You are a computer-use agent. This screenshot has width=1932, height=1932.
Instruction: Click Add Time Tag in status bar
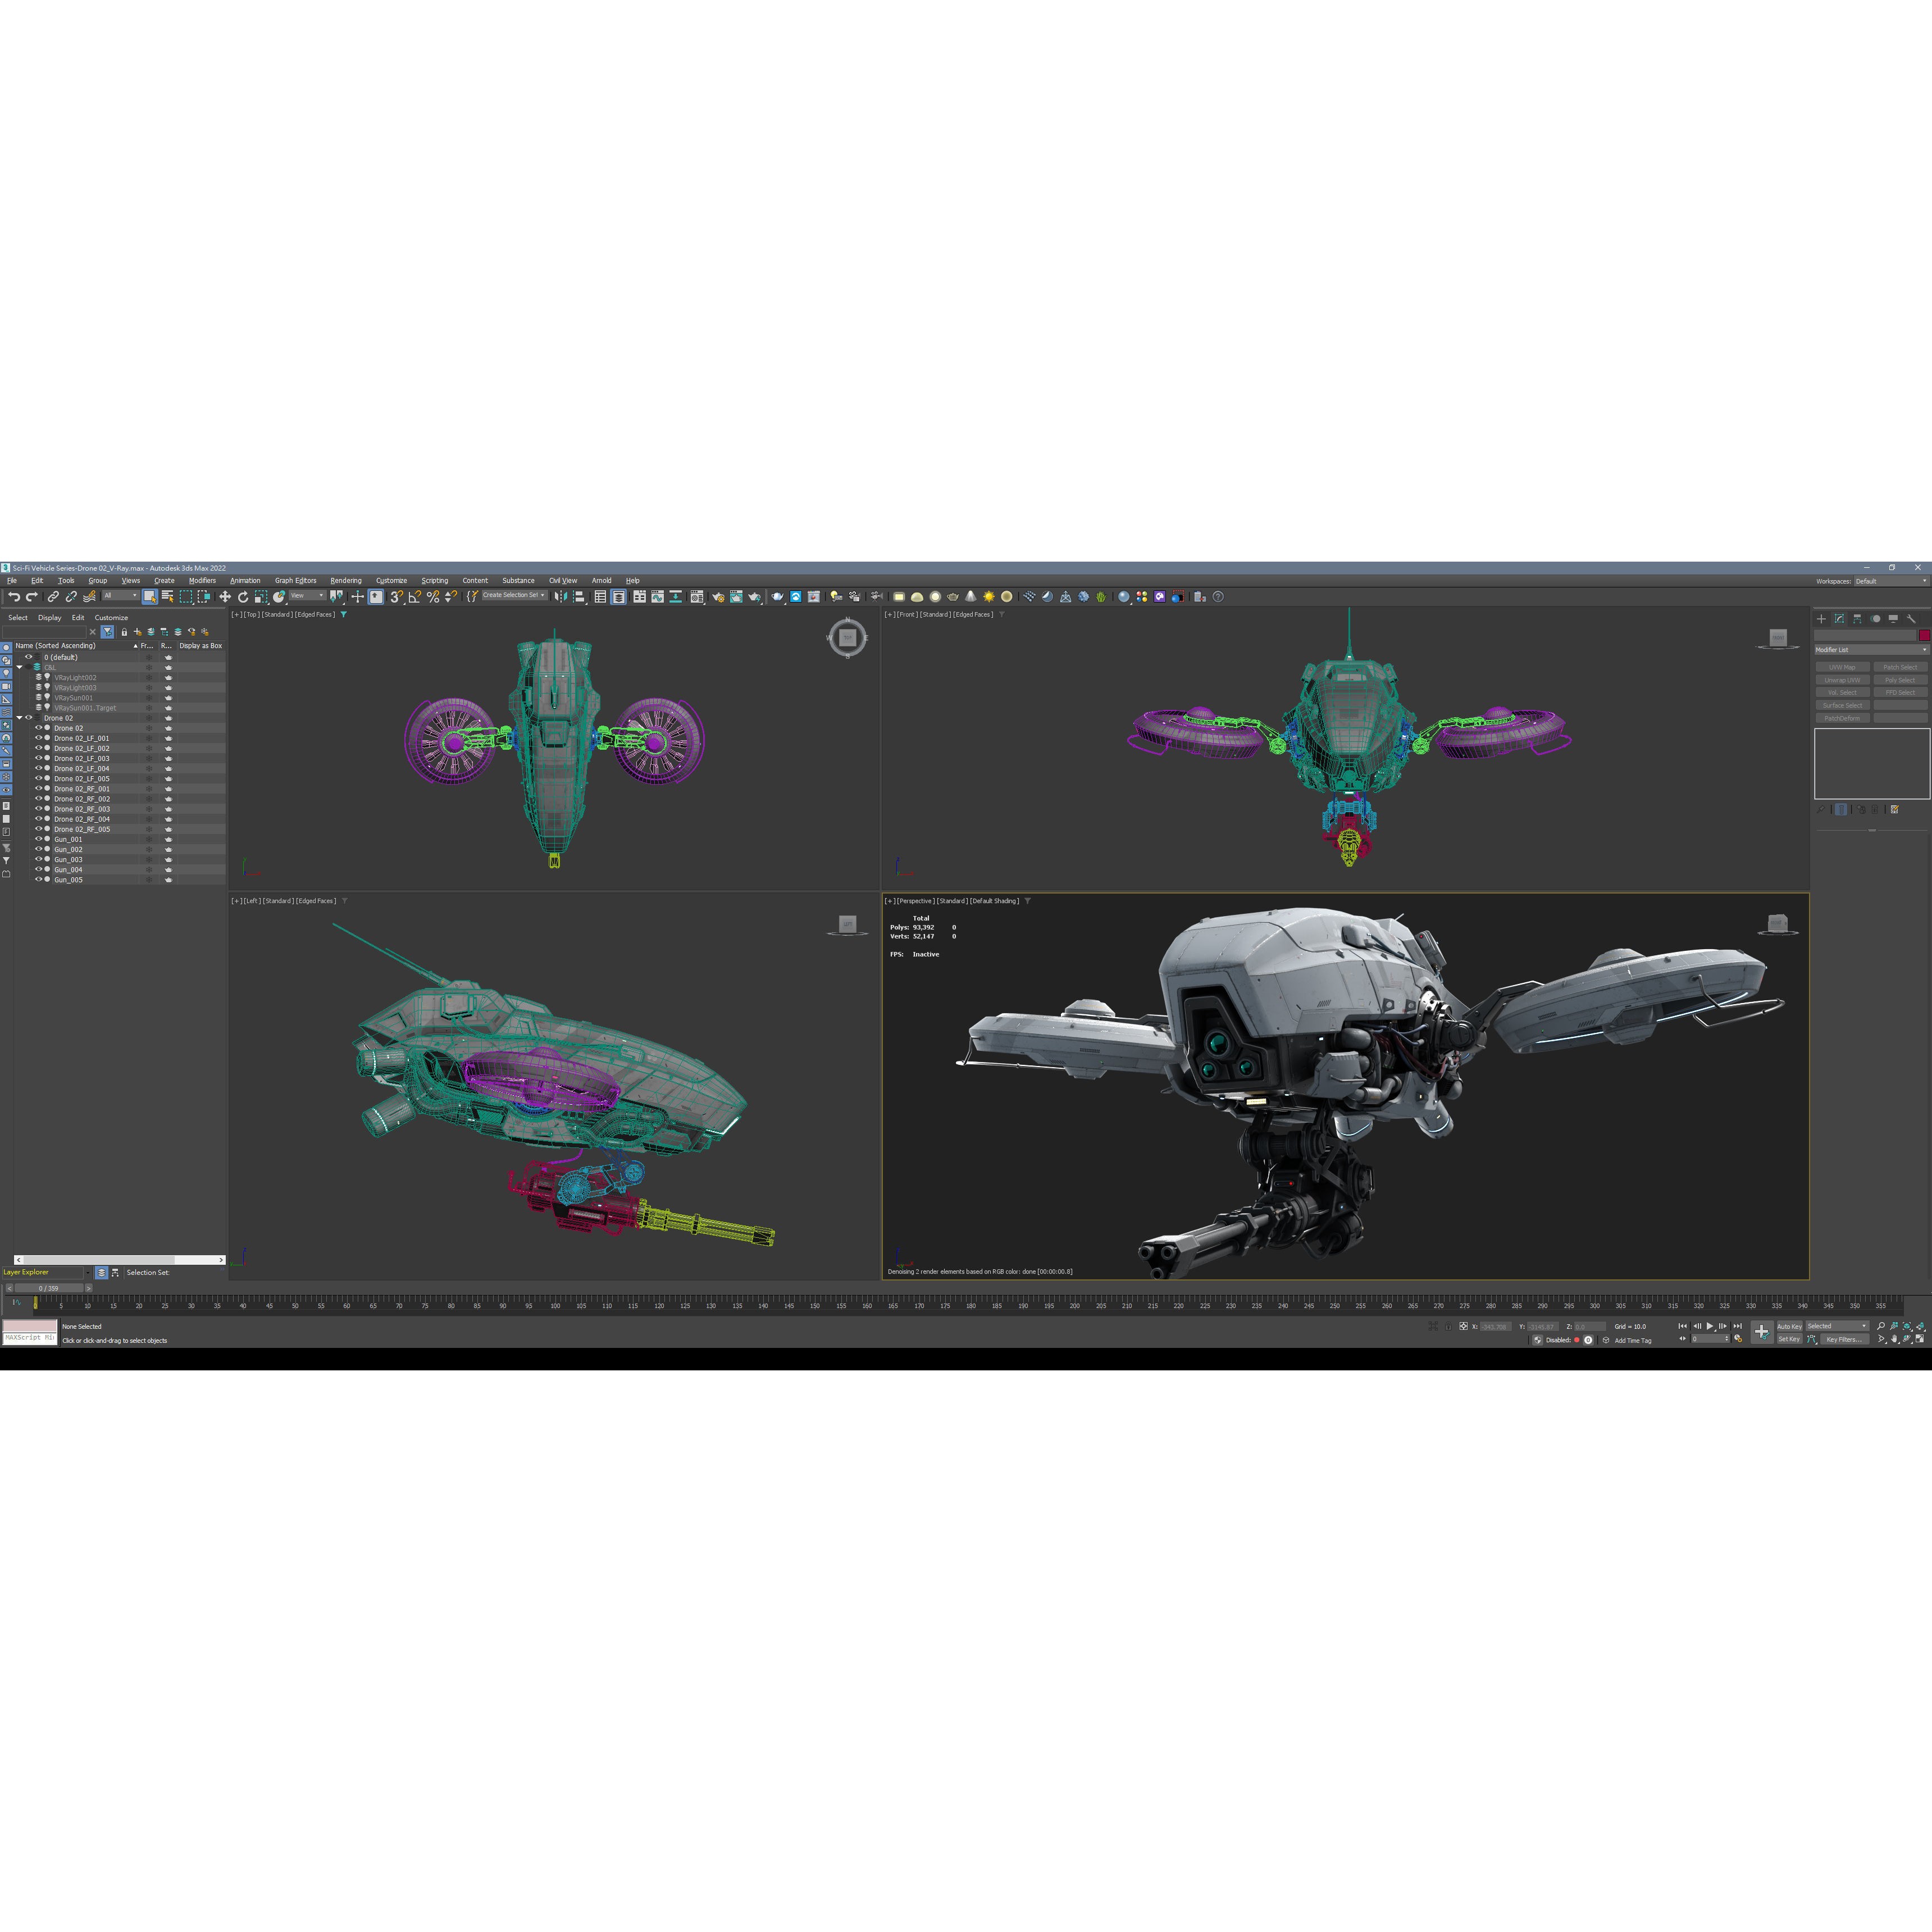tap(1633, 1341)
